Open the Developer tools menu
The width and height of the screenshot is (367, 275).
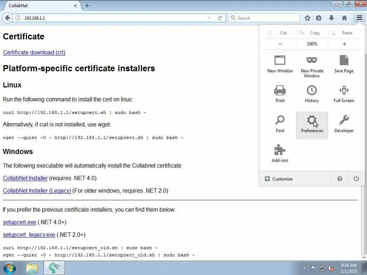(x=344, y=124)
